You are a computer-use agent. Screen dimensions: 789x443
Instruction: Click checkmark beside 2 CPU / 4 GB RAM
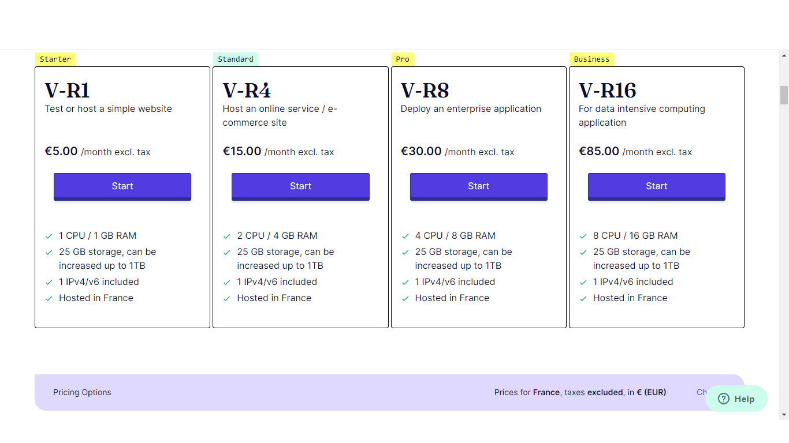point(227,236)
